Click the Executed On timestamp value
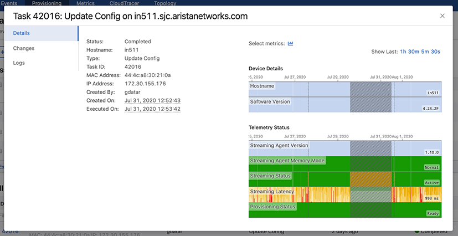 click(152, 109)
